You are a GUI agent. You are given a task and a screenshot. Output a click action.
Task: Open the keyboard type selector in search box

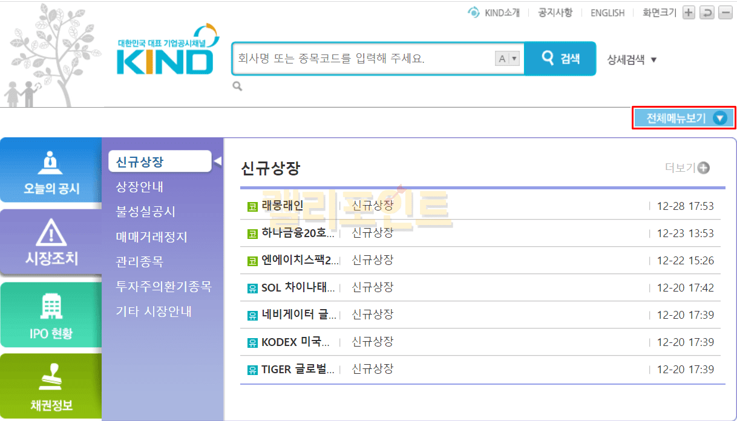(507, 59)
